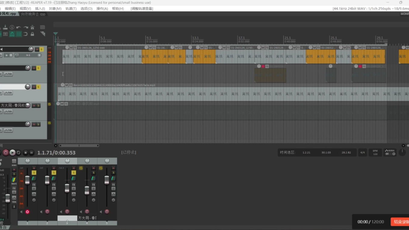409x230 pixels.
Task: Click the 4/4 time signature box
Action: (363, 152)
